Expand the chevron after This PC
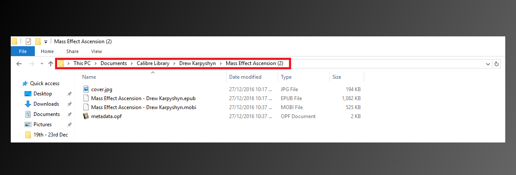This screenshot has height=175, width=516. coord(95,63)
